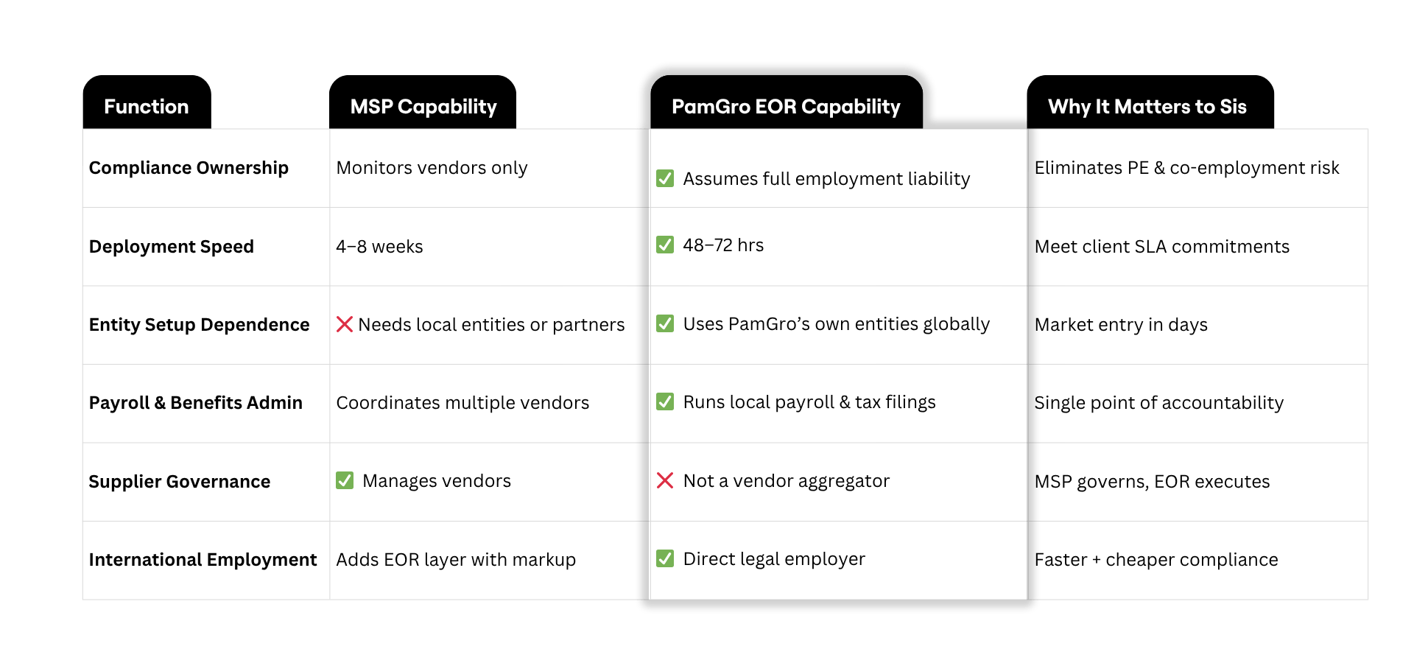
Task: Toggle the checkbox for Assumes full employment liability
Action: (x=665, y=178)
